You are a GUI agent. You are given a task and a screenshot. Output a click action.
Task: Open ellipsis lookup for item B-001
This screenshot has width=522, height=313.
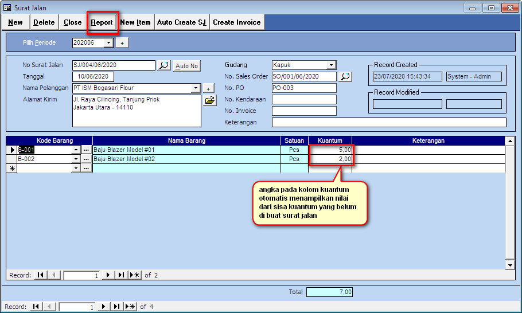pyautogui.click(x=86, y=150)
